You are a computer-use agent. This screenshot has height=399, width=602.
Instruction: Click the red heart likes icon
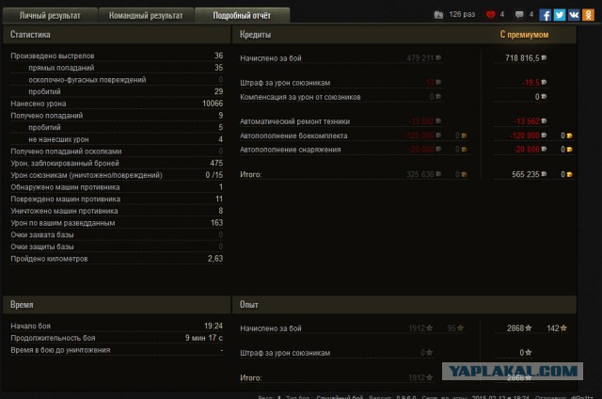point(491,15)
